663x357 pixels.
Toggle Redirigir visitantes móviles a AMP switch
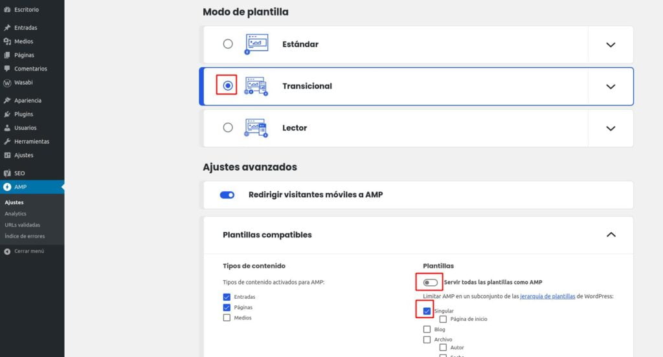(x=227, y=195)
